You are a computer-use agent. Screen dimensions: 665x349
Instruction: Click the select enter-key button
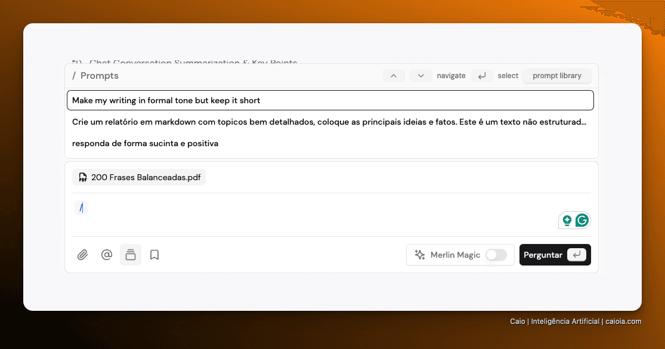pyautogui.click(x=482, y=76)
